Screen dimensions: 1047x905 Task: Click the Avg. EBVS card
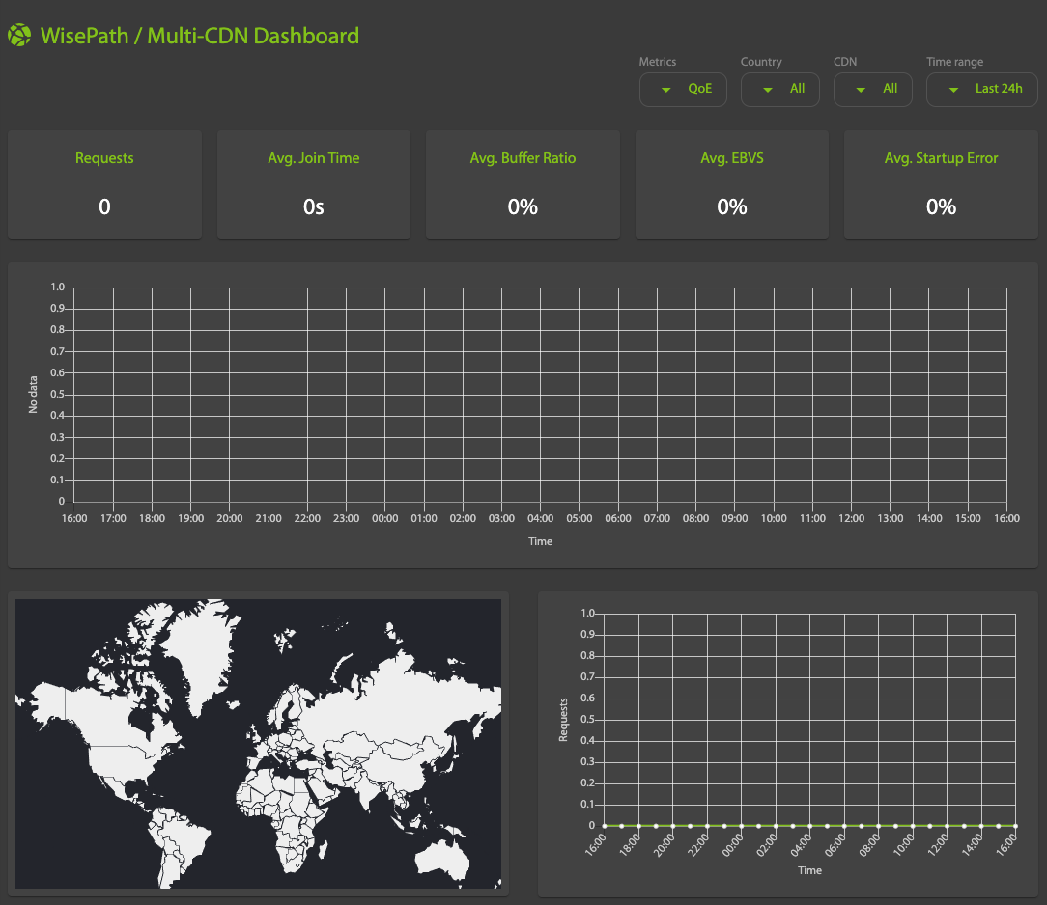pos(731,183)
